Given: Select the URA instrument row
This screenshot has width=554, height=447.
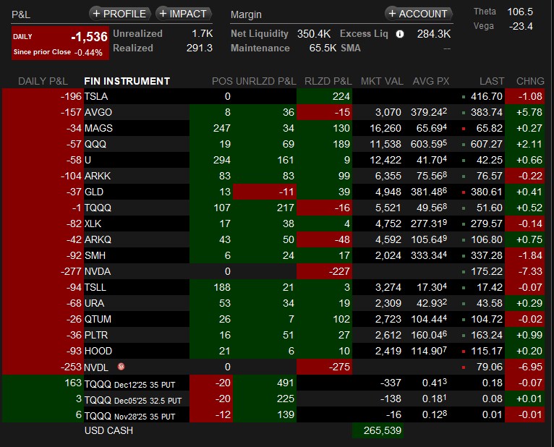Looking at the screenshot, I should pos(273,303).
